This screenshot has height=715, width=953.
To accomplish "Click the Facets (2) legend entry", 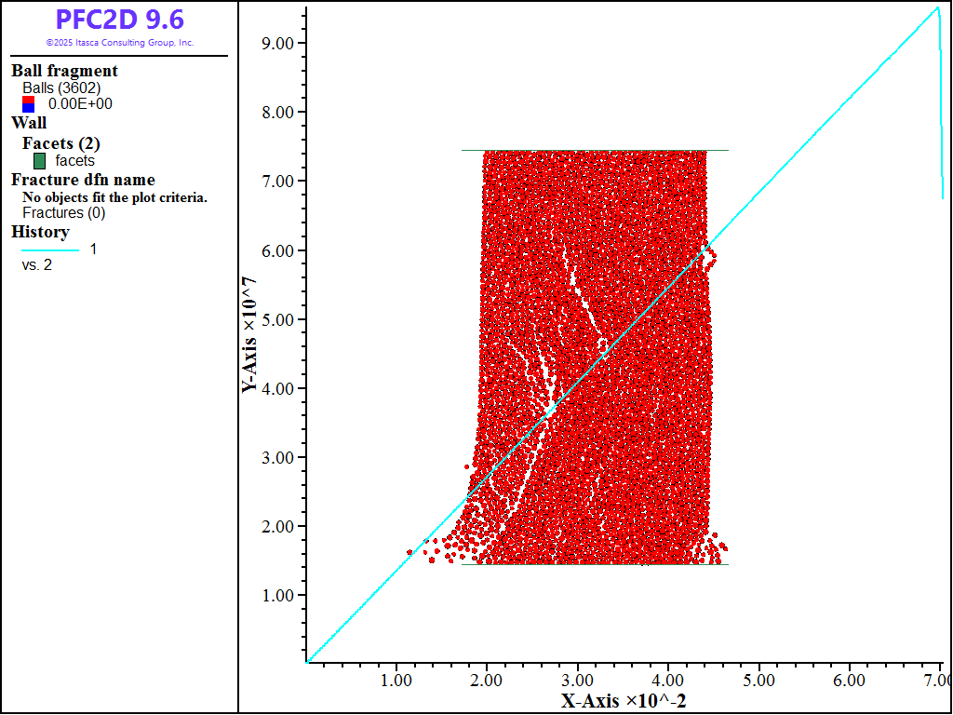I will tap(60, 143).
